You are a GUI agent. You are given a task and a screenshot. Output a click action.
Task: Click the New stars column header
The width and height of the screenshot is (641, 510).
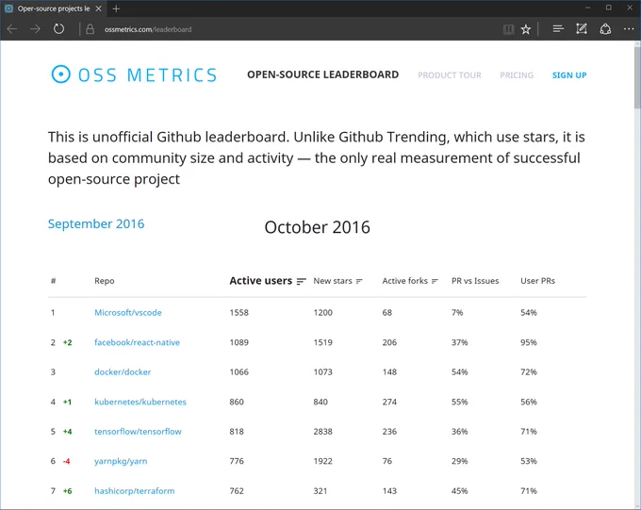[333, 281]
